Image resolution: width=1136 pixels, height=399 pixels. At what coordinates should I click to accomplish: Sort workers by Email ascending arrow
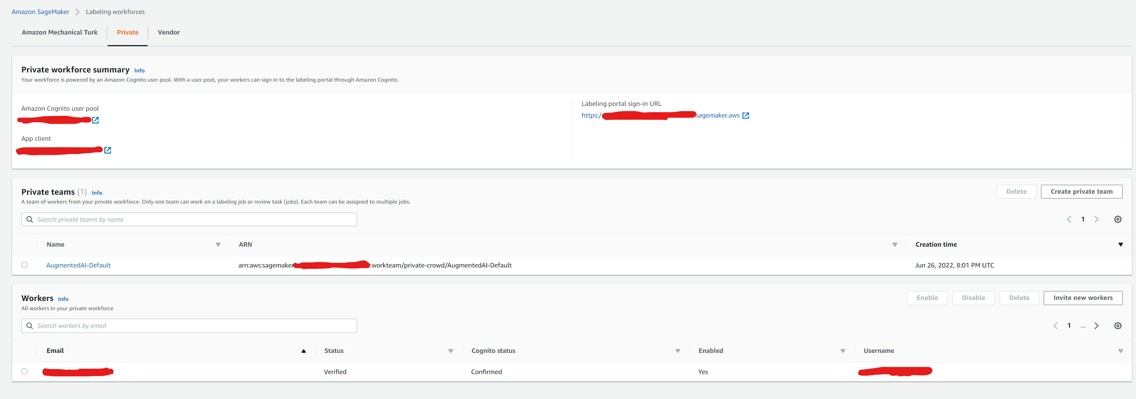(x=303, y=351)
